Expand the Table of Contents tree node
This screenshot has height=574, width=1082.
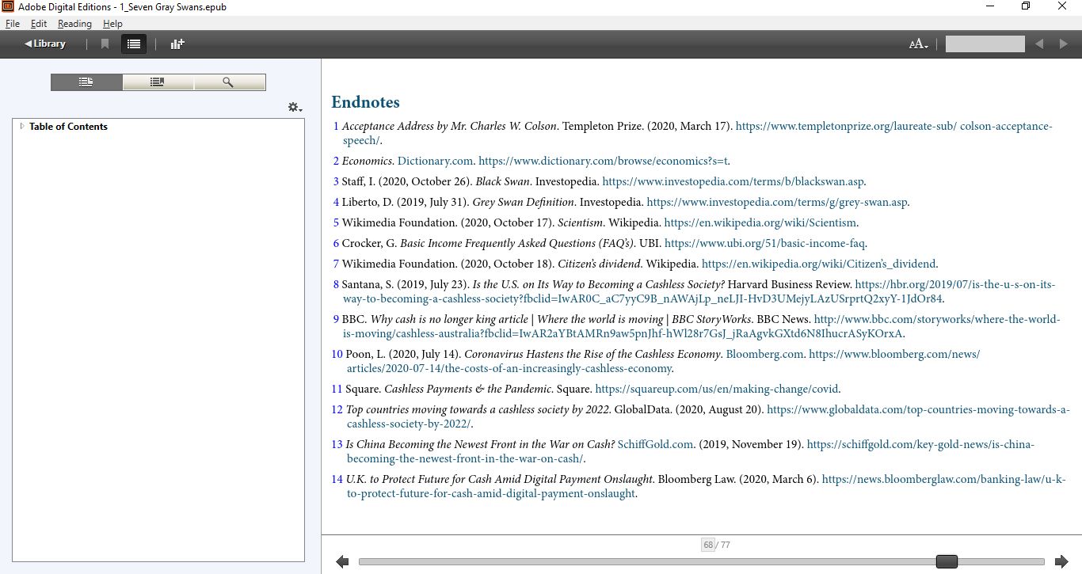22,126
